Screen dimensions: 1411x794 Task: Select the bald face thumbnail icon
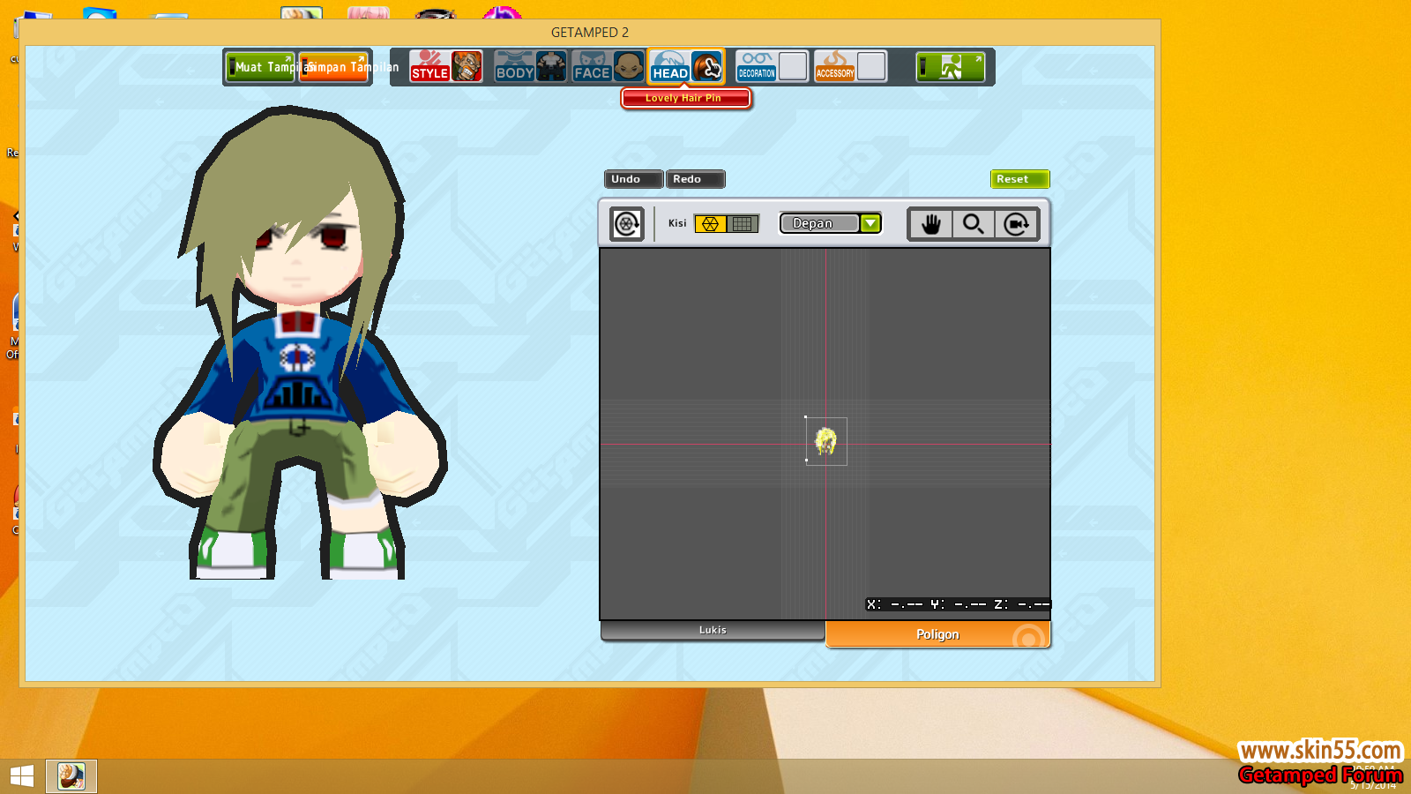pos(629,66)
